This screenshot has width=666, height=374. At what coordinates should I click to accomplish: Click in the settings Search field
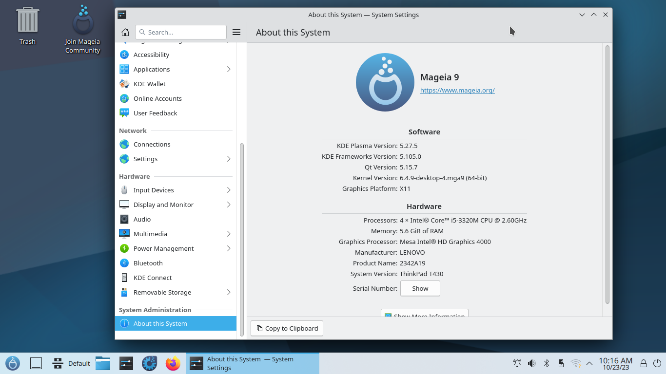pos(181,32)
